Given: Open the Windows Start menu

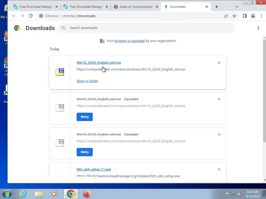Looking at the screenshot, I should tap(7, 194).
